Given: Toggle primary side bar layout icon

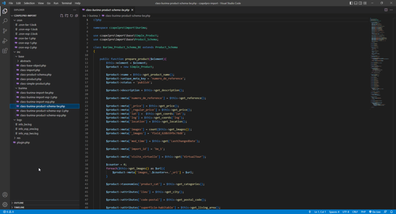Looking at the screenshot, I should click(x=351, y=3).
